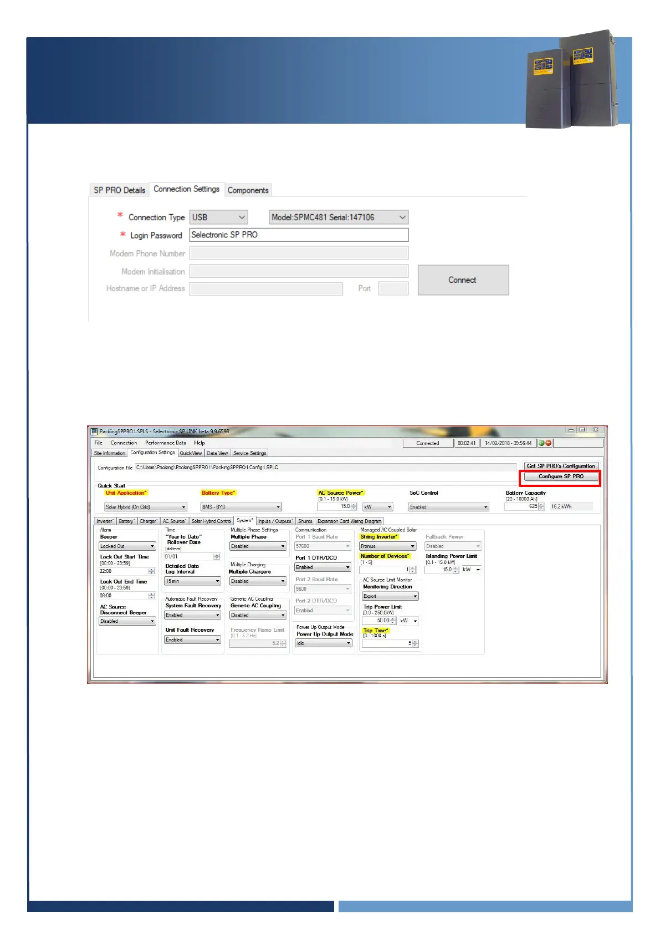Image resolution: width=660 pixels, height=934 pixels.
Task: Open the String Inverter Fronius dropdown
Action: (388, 546)
